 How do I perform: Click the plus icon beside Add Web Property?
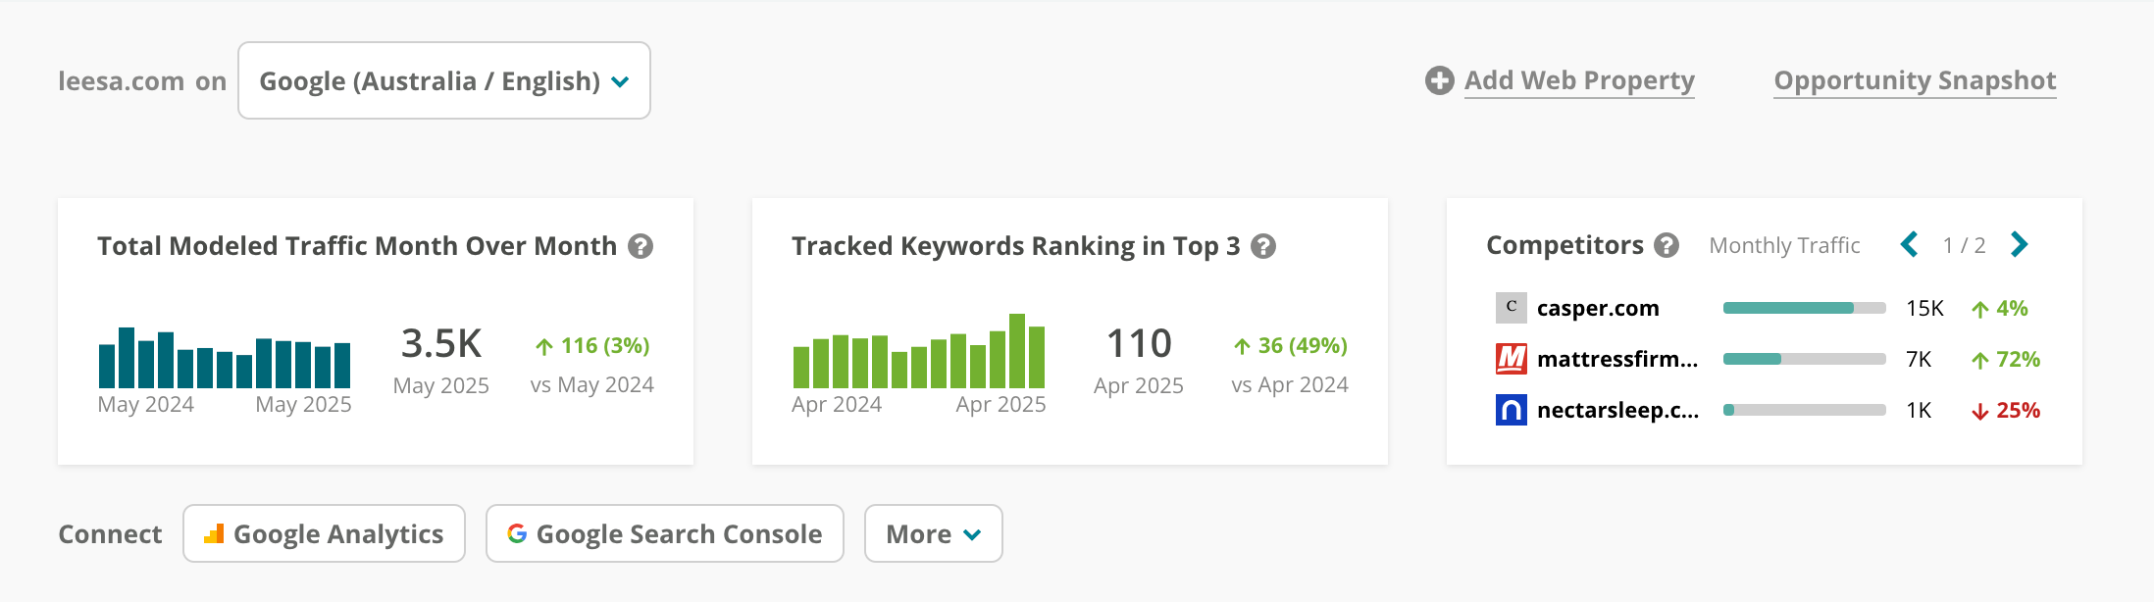(1439, 80)
